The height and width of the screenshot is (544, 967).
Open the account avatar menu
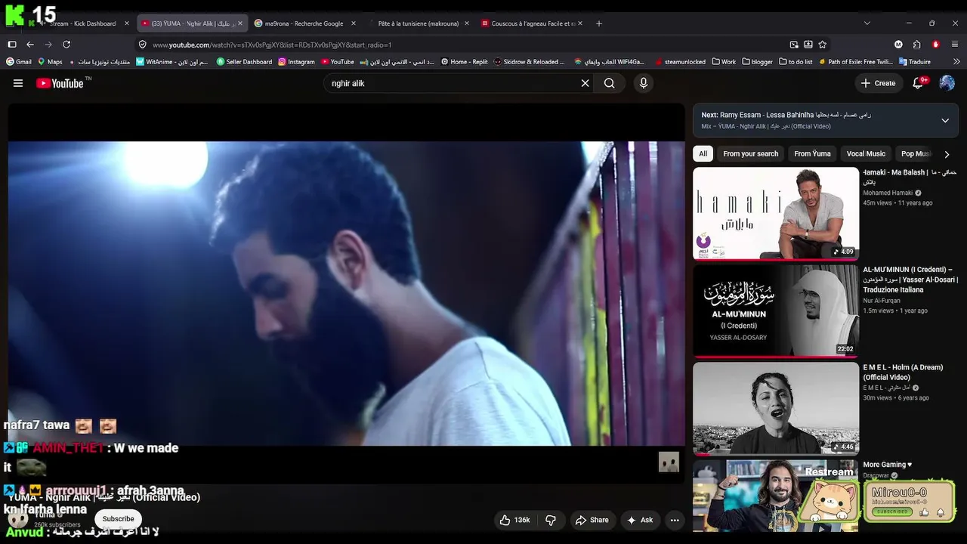(947, 83)
